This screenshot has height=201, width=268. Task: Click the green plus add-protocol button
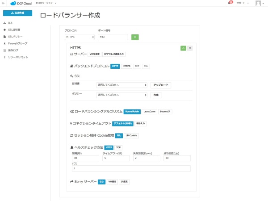(135, 37)
